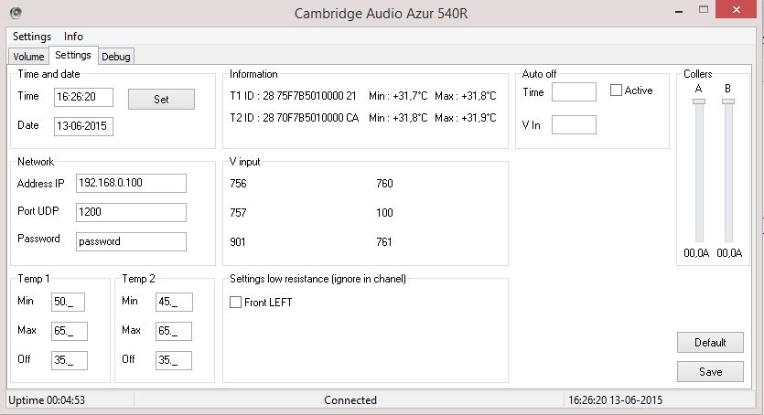Open the Info menu
This screenshot has width=764, height=415.
[73, 37]
